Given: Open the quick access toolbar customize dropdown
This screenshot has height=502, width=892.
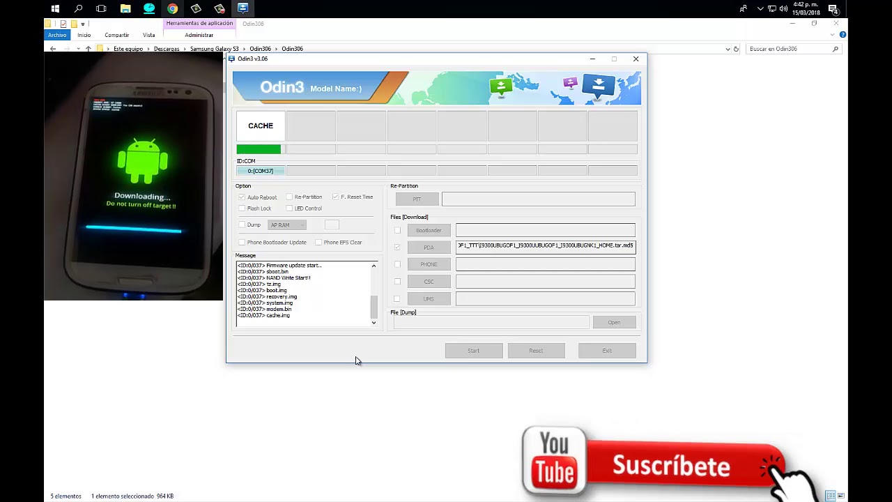Looking at the screenshot, I should [83, 24].
